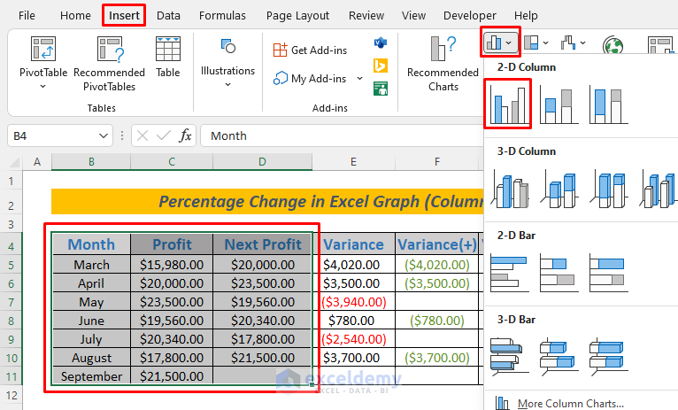Image resolution: width=678 pixels, height=410 pixels.
Task: Select the 3-D Column chart option
Action: (x=658, y=189)
